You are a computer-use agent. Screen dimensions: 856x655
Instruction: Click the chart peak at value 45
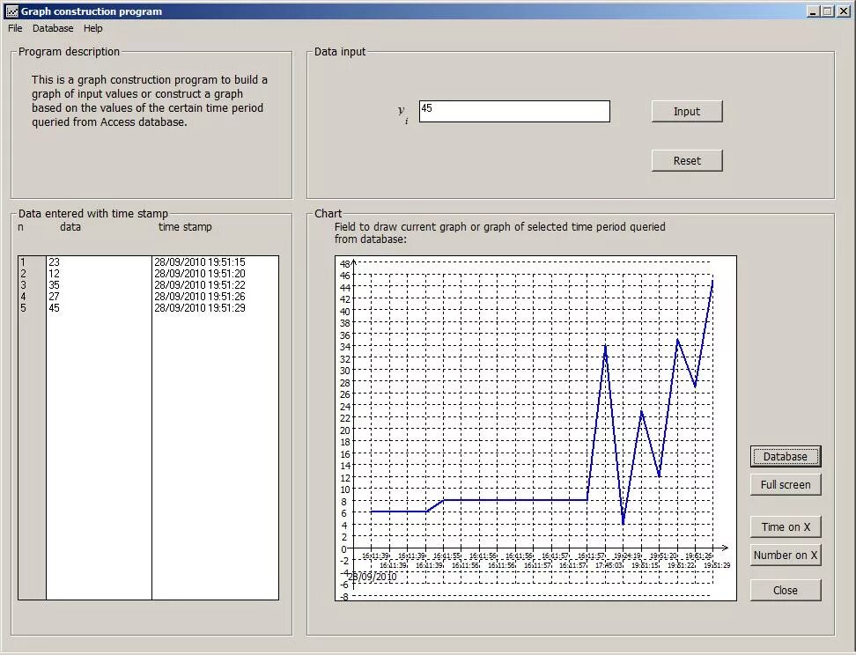click(x=712, y=281)
